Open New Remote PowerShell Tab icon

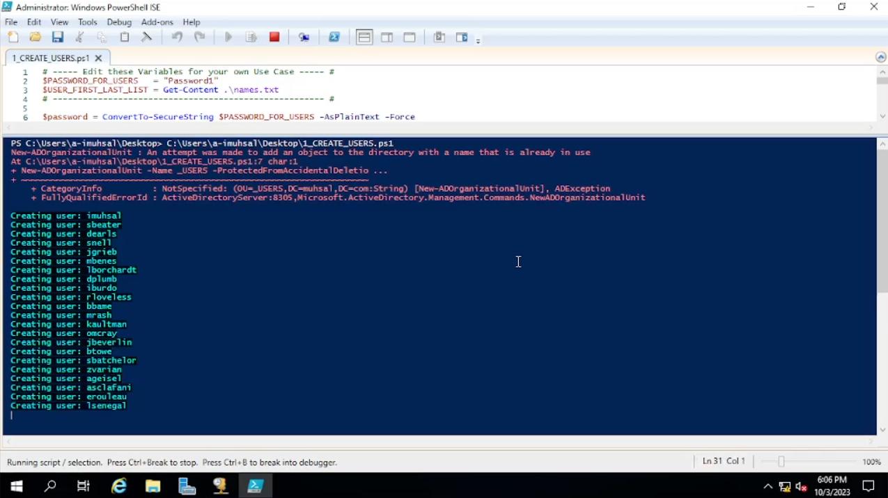pos(304,38)
